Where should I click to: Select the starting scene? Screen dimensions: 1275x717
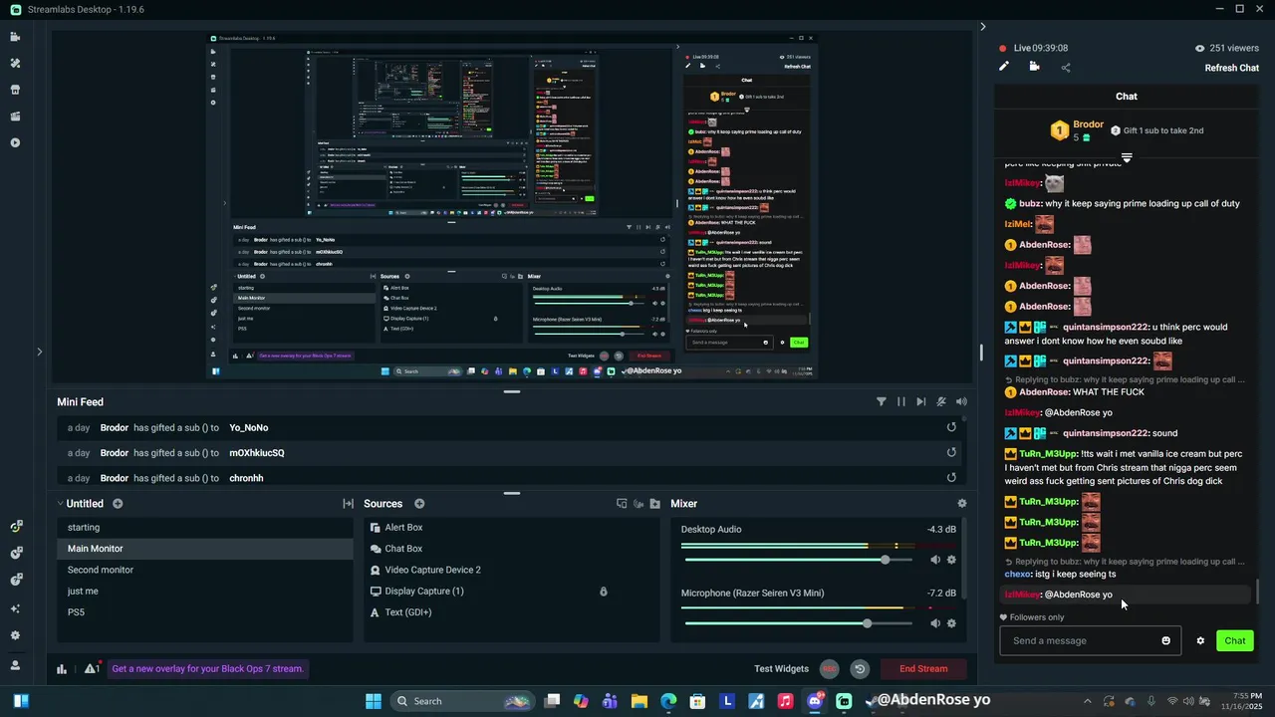pos(204,528)
